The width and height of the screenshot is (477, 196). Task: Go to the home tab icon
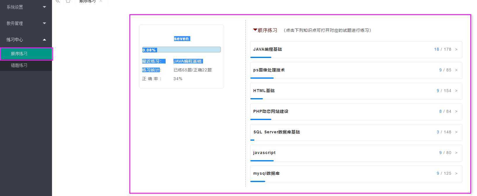(68, 1)
